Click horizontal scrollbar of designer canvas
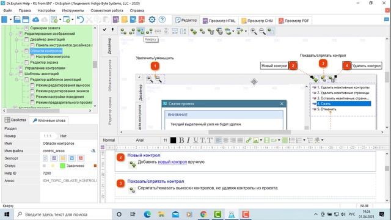The width and height of the screenshot is (391, 220). pos(249,132)
